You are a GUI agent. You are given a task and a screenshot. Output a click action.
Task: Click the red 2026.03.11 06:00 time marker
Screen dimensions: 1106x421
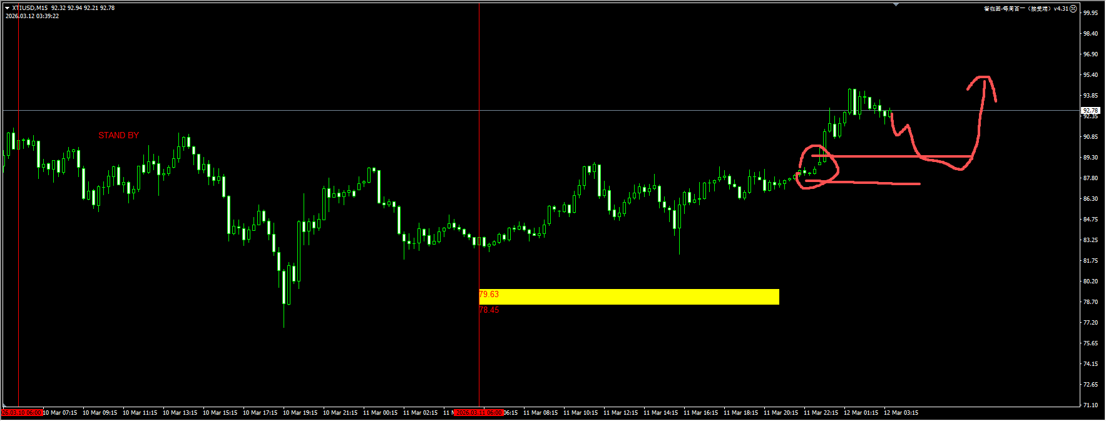point(479,413)
